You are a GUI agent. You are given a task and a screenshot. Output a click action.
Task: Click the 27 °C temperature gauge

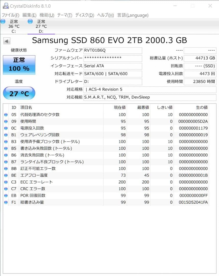click(19, 93)
